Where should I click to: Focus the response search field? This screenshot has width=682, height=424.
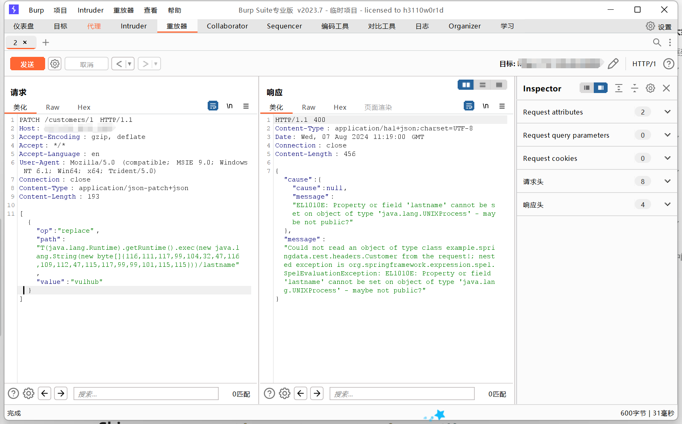click(402, 393)
